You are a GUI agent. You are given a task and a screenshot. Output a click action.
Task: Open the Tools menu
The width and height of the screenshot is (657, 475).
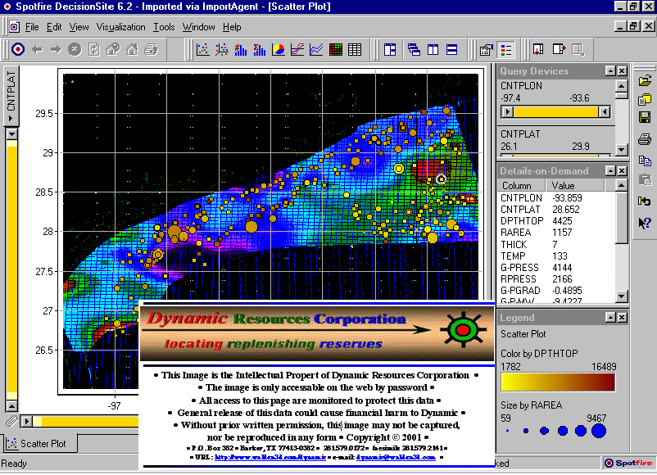(164, 27)
